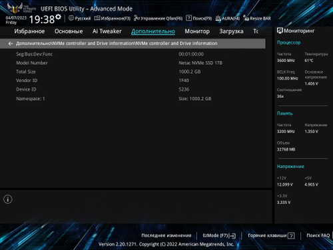Click the Netac NVMe SSD 1TB value
The width and height of the screenshot is (333, 250).
[200, 63]
